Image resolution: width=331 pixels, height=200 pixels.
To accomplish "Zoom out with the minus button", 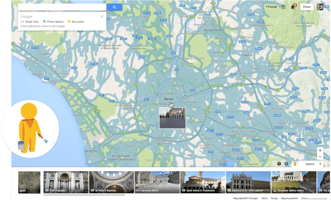I will coord(320,156).
